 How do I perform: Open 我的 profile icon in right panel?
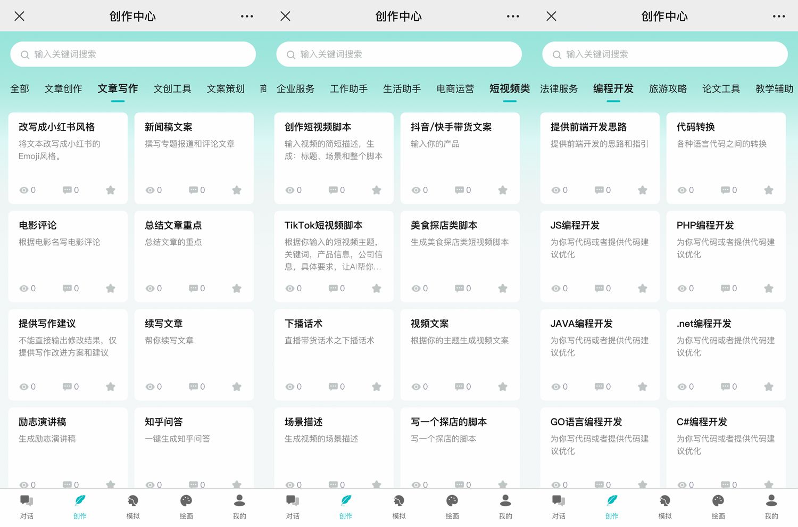[x=771, y=500]
